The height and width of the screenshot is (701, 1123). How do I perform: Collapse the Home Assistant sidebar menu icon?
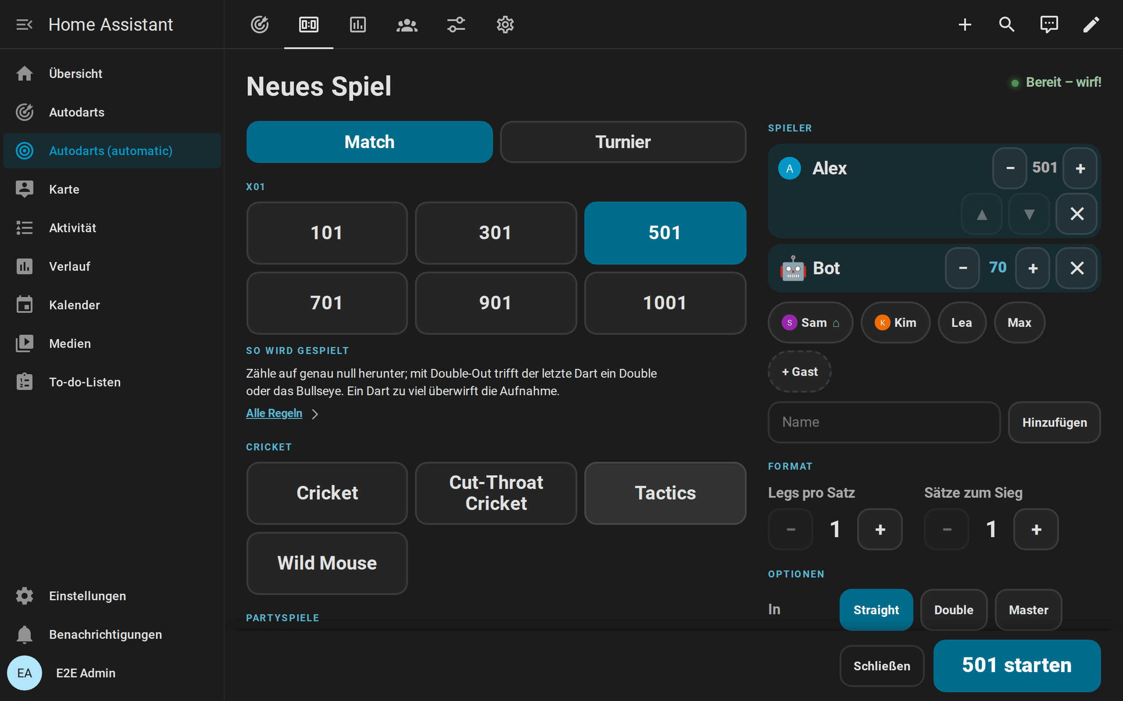pyautogui.click(x=24, y=25)
